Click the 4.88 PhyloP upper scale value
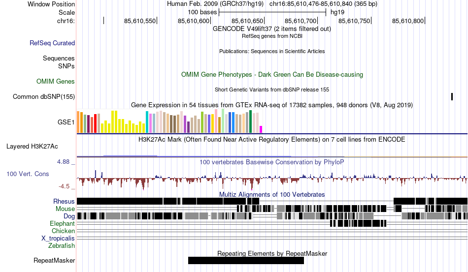Image resolution: width=468 pixels, height=272 pixels. coord(63,162)
